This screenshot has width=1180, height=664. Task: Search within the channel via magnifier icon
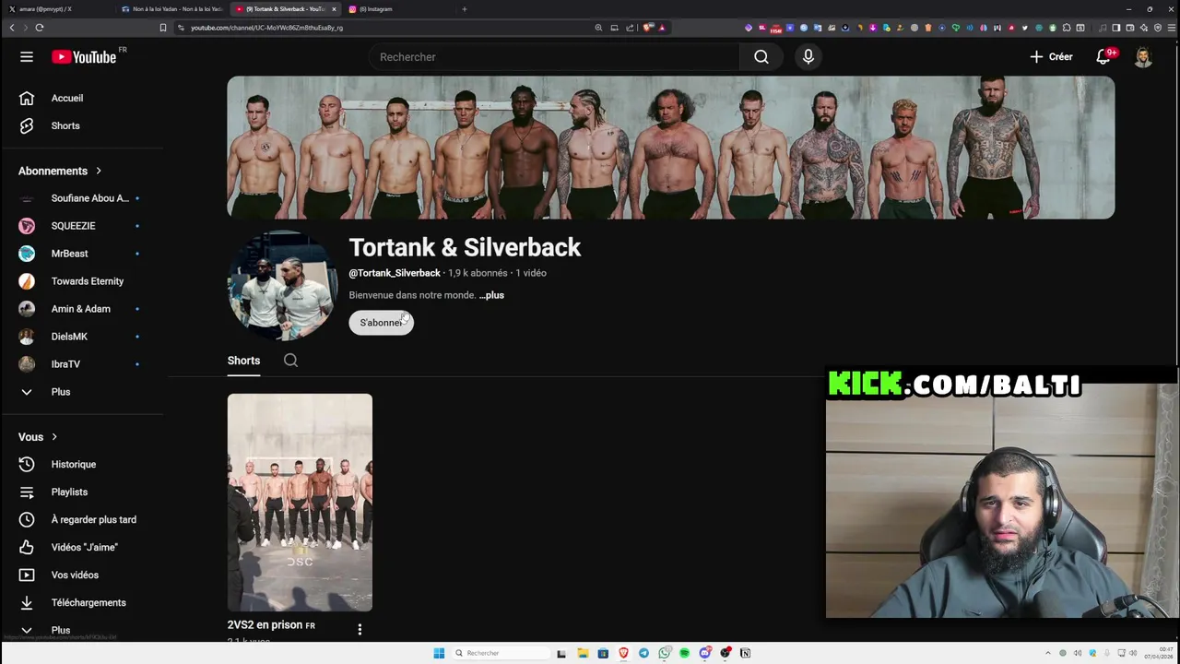pos(290,361)
